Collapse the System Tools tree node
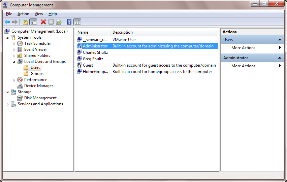 tap(7, 38)
